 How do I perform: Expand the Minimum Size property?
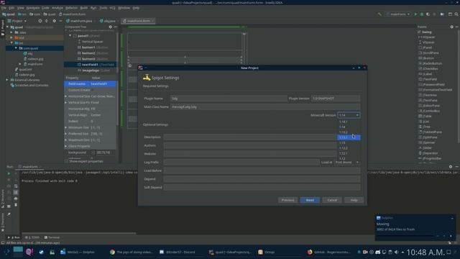tap(66, 127)
